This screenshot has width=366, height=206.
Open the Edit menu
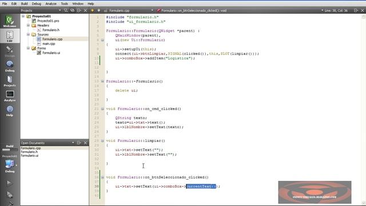14,4
